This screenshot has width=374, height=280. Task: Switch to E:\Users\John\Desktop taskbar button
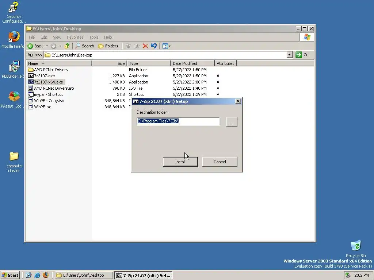point(84,275)
